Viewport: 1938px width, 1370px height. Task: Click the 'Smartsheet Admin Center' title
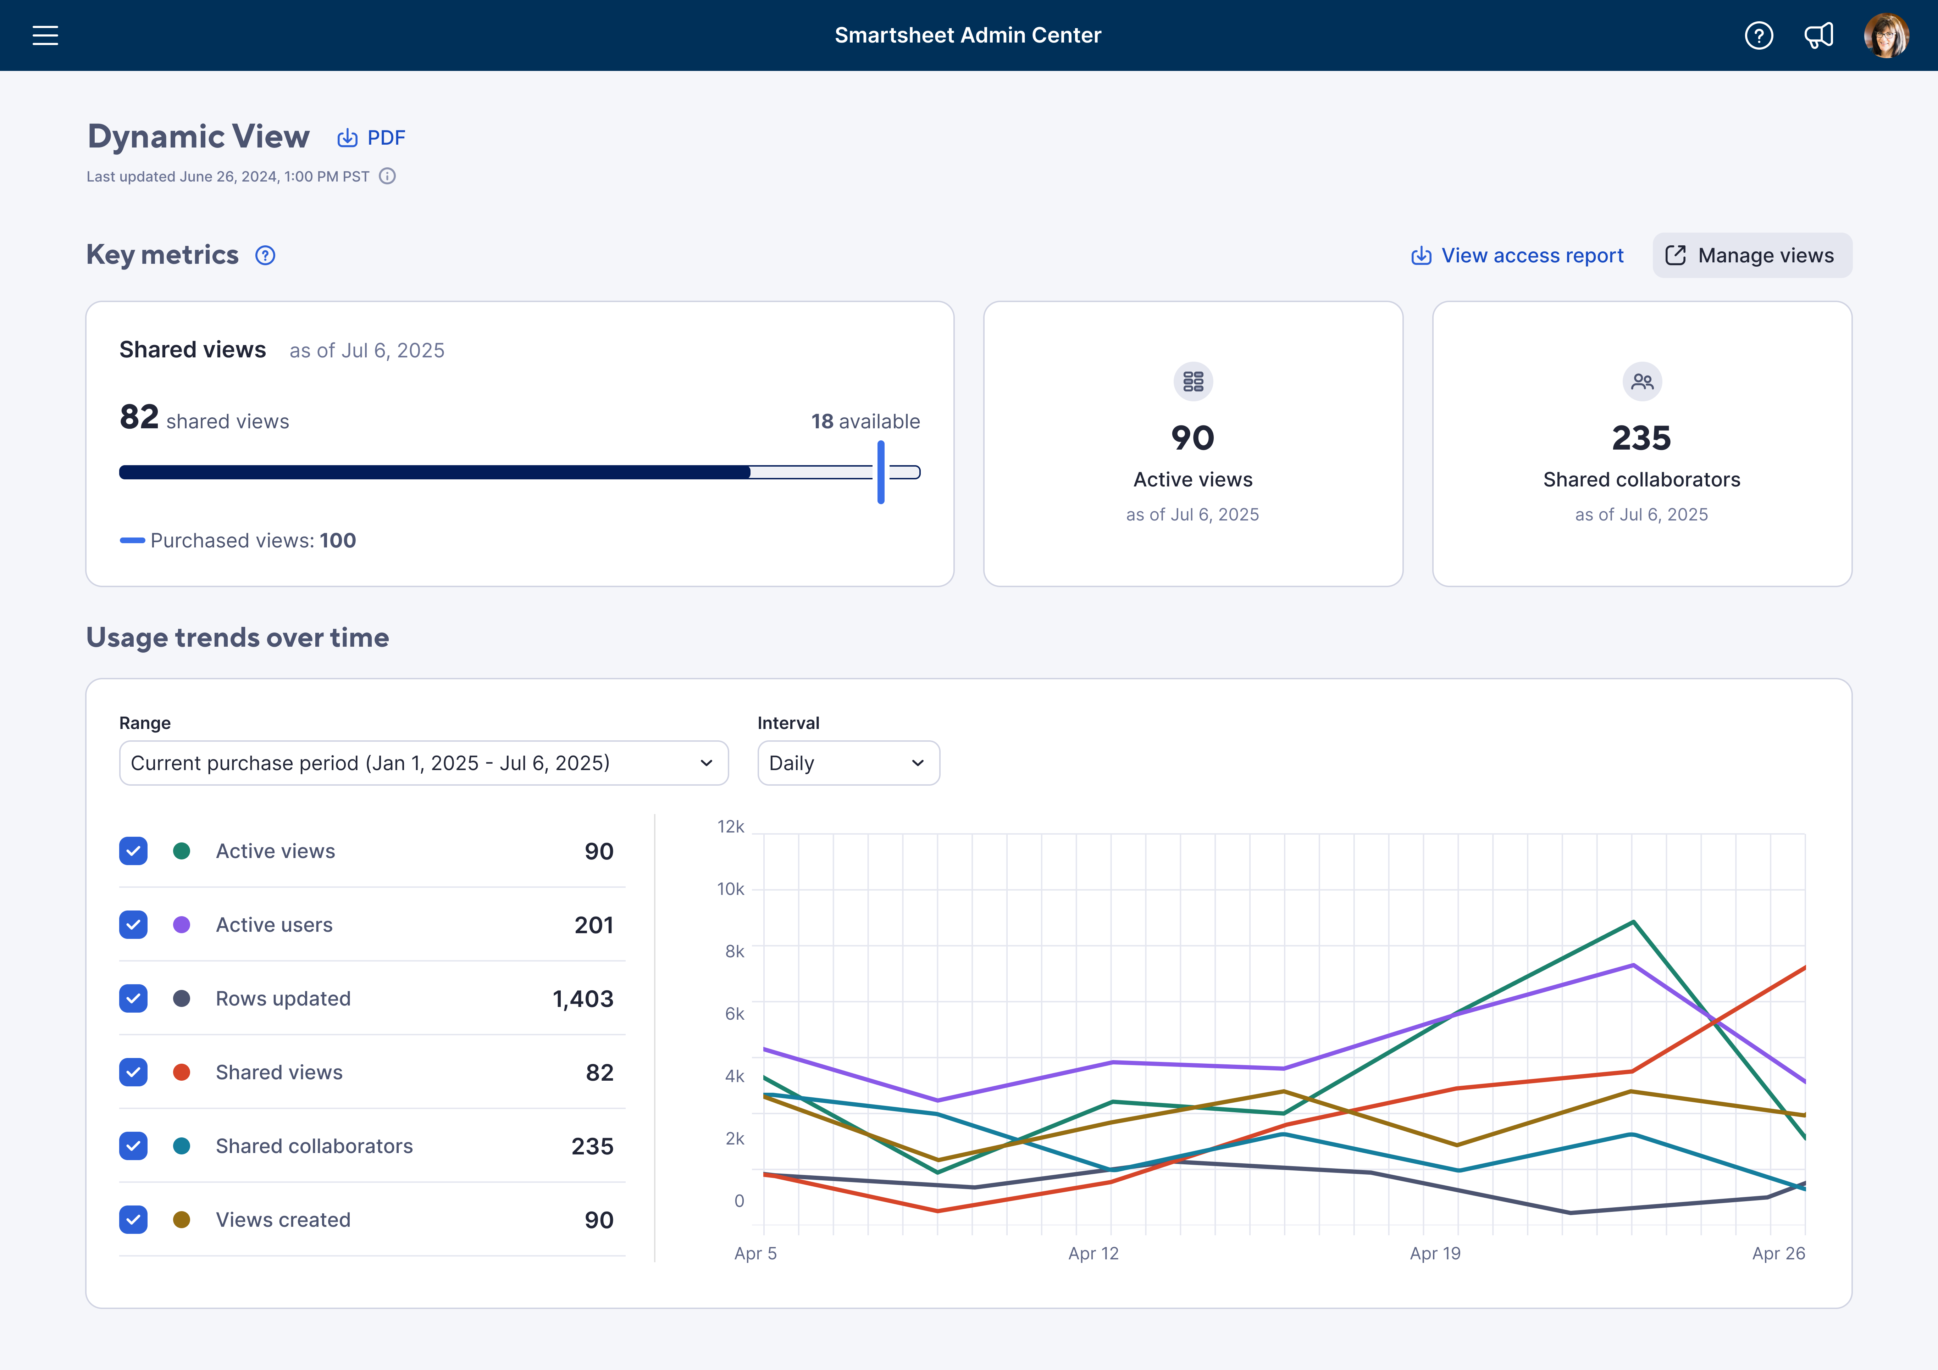(x=968, y=35)
